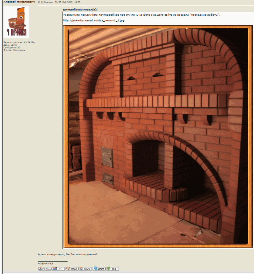
Task: Click the 'Откуда: Ярославль' location line
Action: click(x=14, y=50)
